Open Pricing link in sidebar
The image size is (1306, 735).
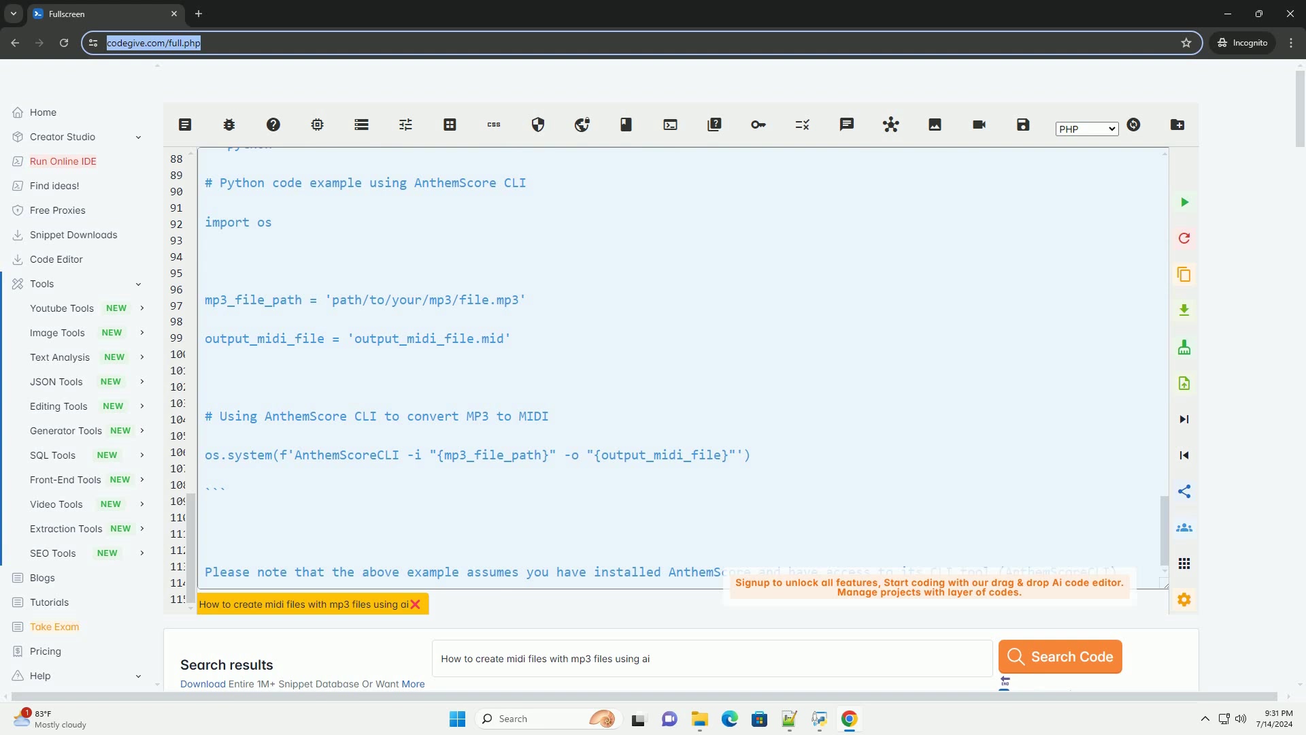46,651
